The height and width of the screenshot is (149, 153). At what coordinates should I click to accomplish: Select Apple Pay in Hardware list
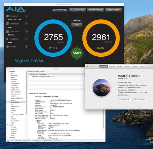[x=14, y=75]
